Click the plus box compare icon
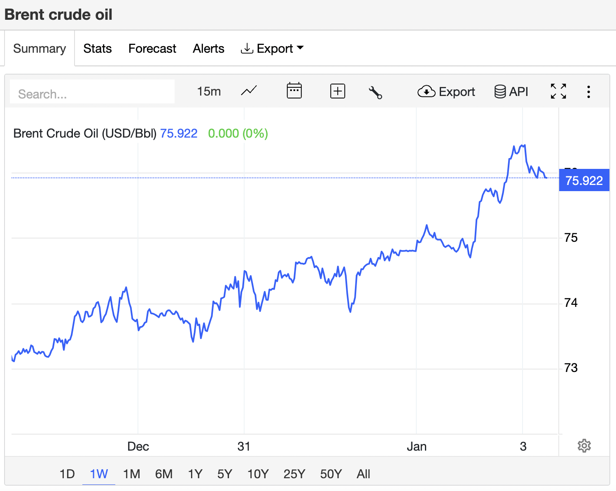The image size is (616, 491). (x=338, y=91)
